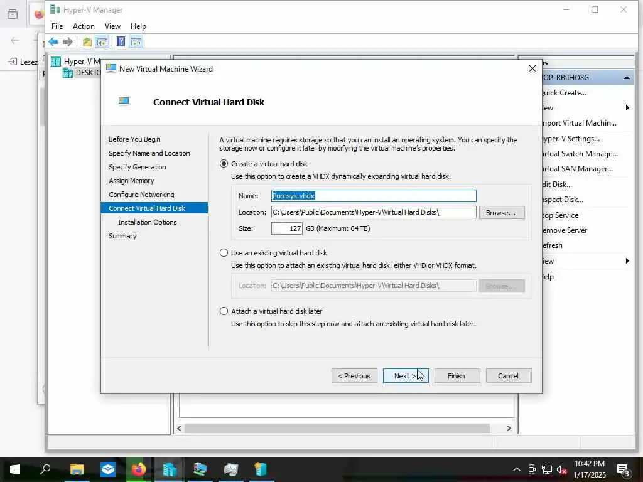Click the Location path field for new disk

pos(374,212)
